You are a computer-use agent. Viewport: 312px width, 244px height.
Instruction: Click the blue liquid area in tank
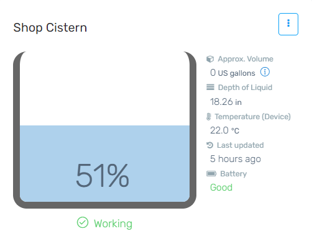104,163
